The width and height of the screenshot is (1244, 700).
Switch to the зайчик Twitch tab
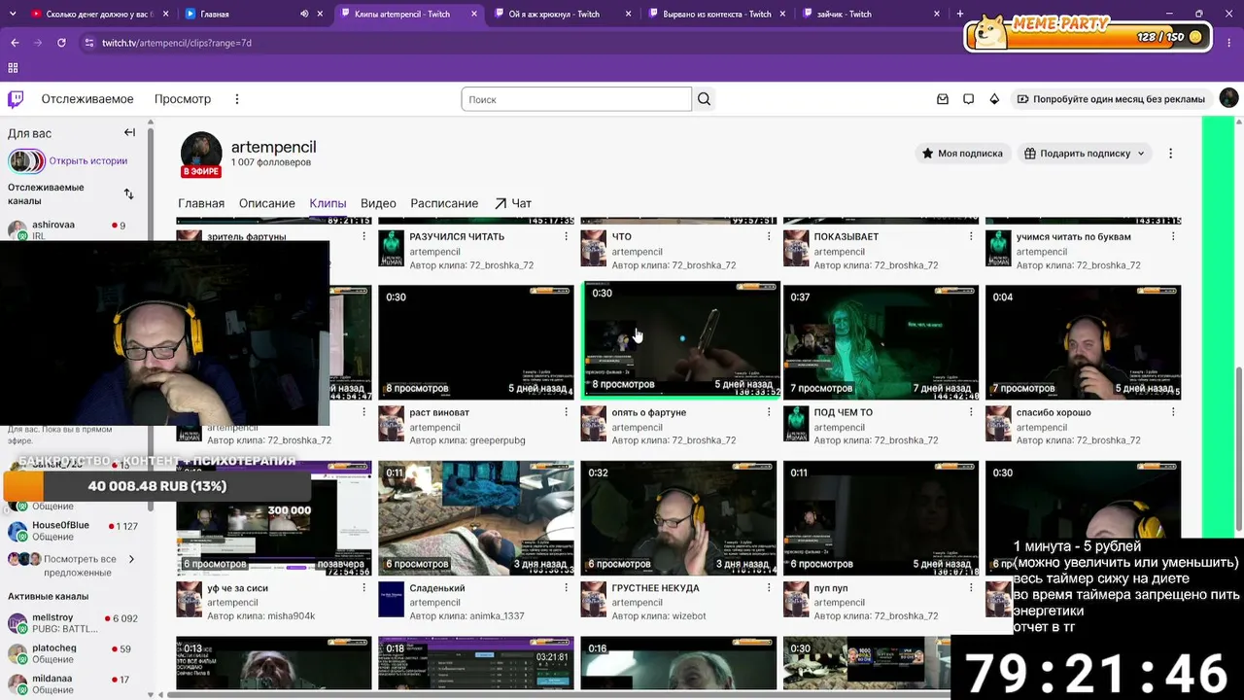coord(873,14)
